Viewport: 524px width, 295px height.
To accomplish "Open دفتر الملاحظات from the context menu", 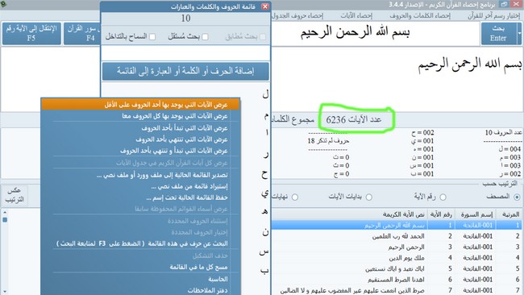I will pyautogui.click(x=140, y=290).
